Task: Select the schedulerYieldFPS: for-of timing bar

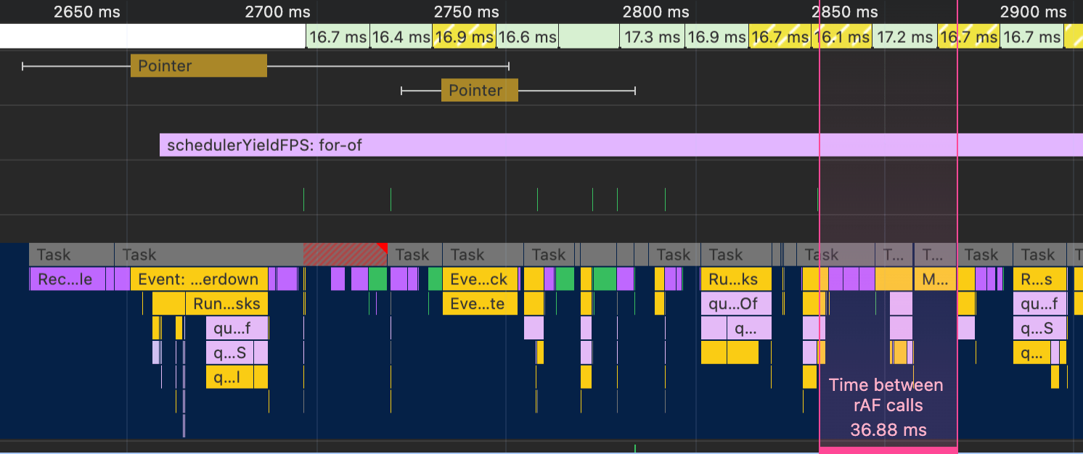Action: (621, 145)
